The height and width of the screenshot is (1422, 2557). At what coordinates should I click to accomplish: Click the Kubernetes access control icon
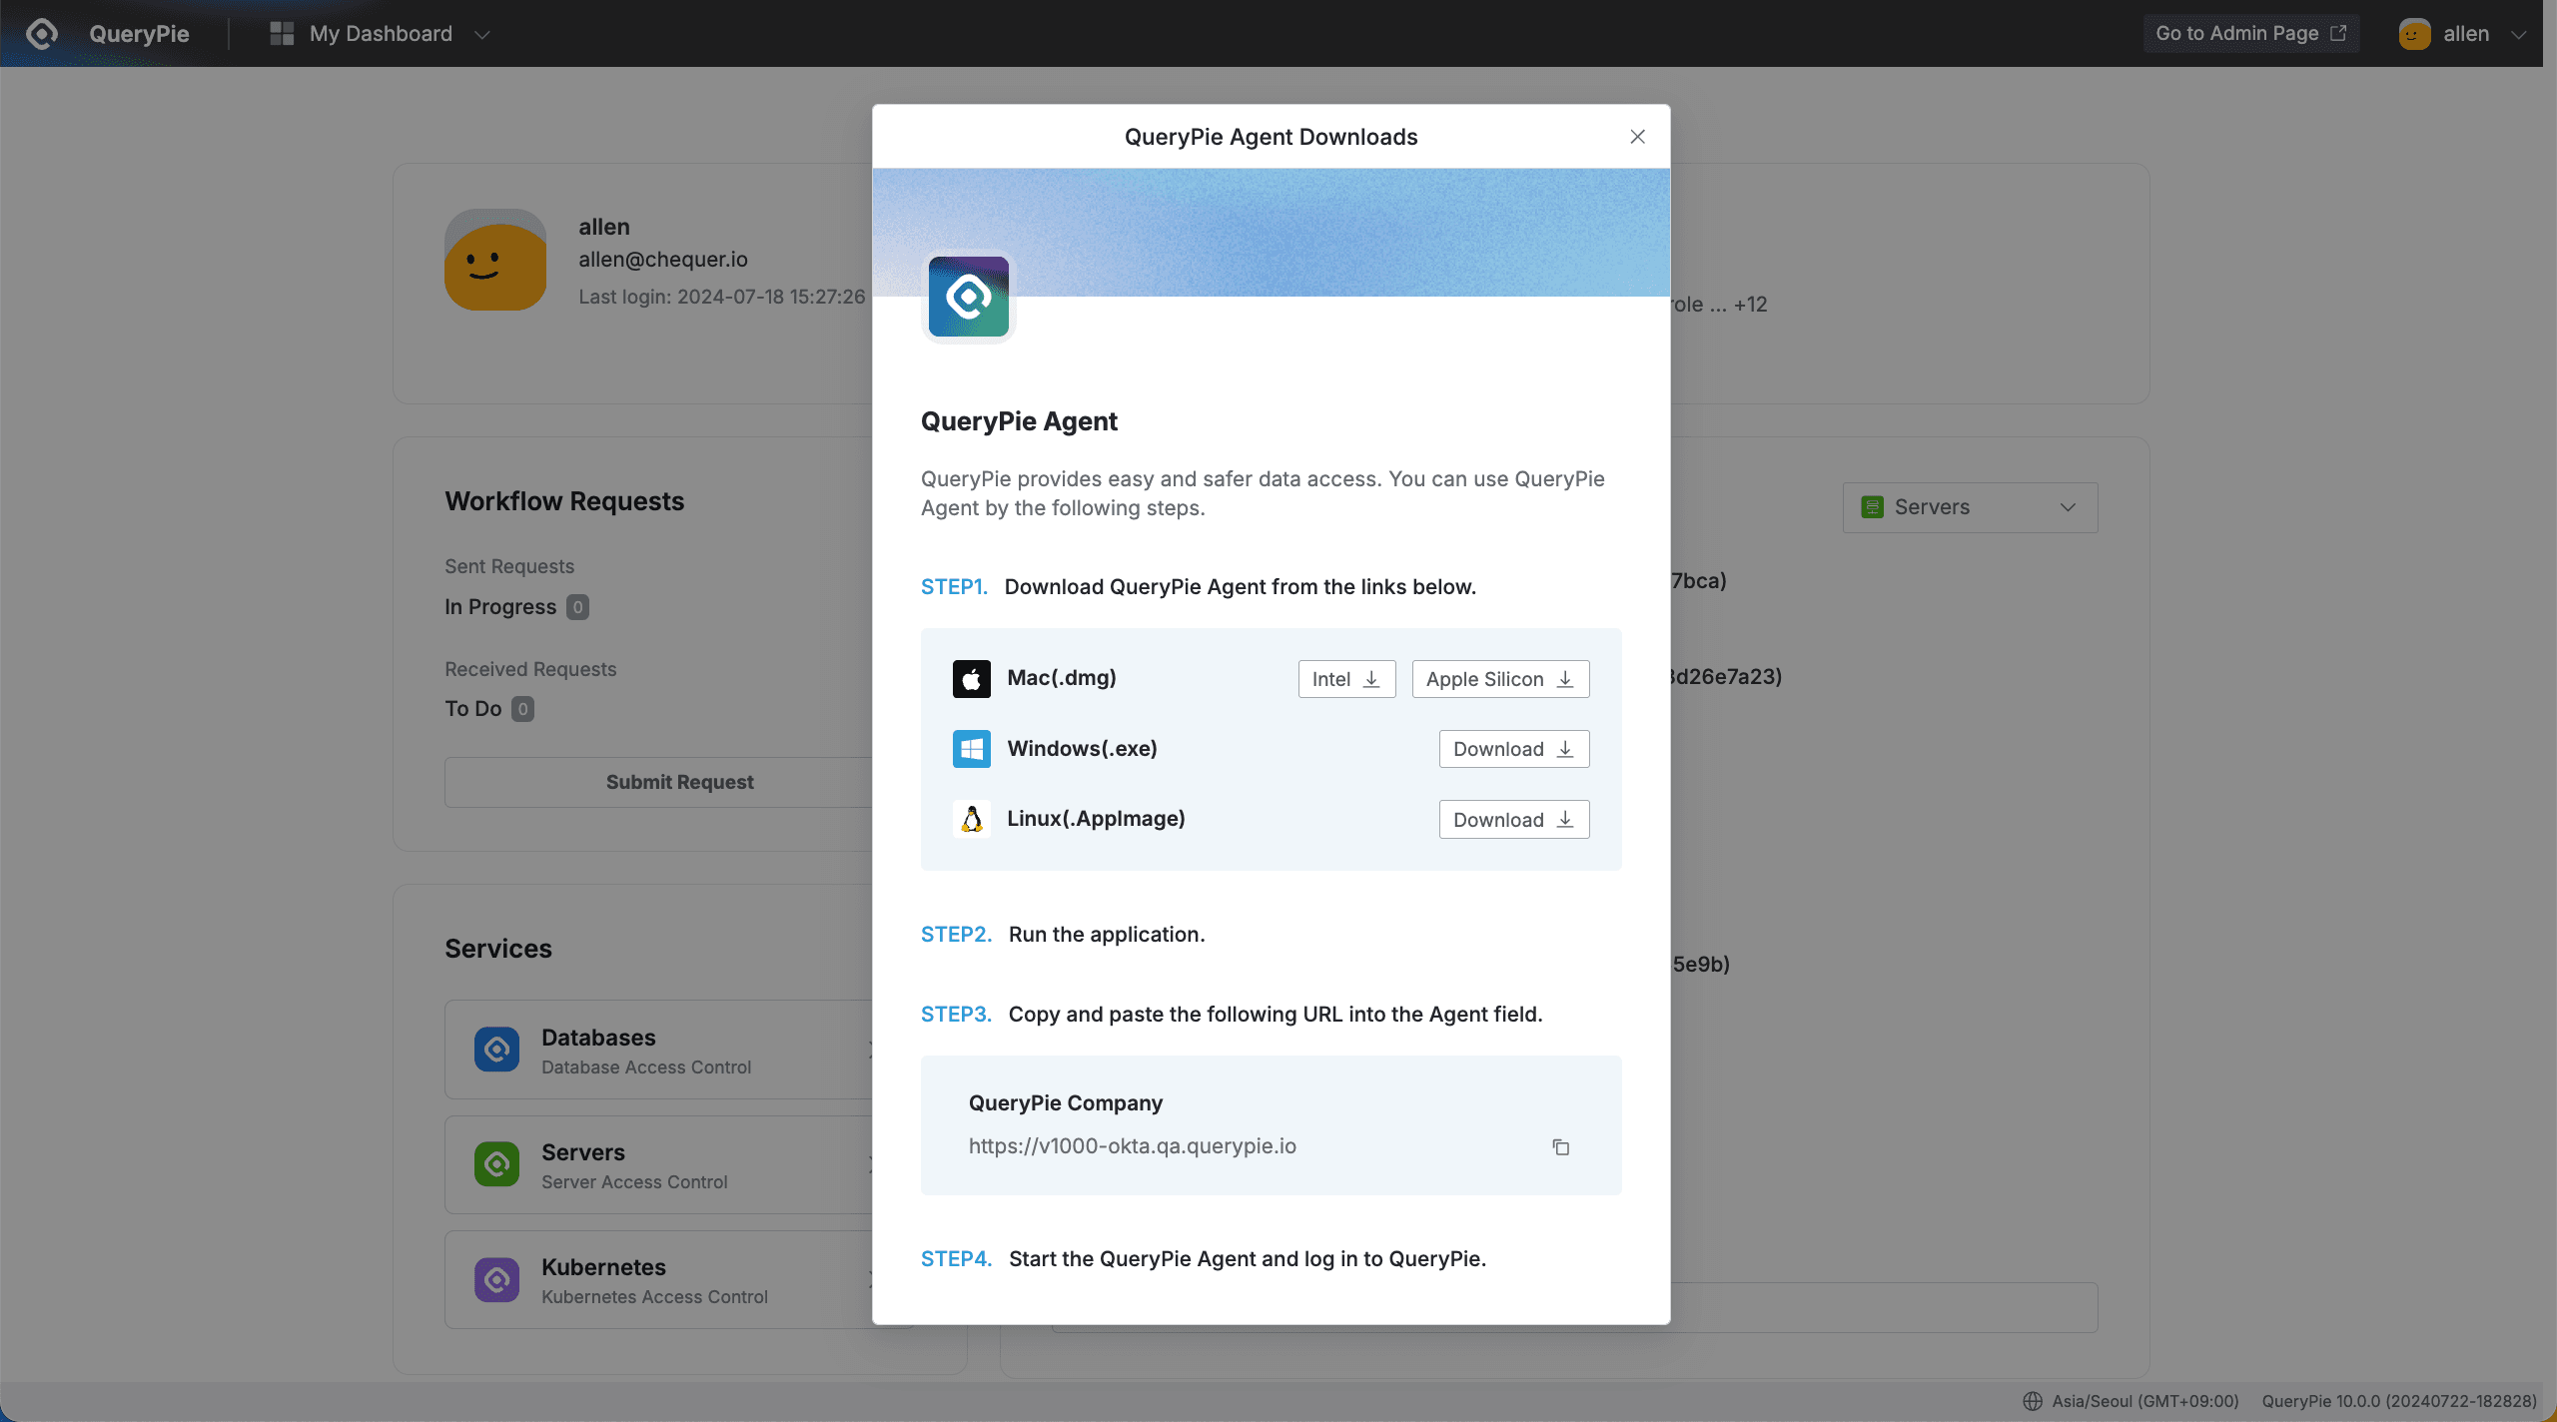coord(496,1279)
